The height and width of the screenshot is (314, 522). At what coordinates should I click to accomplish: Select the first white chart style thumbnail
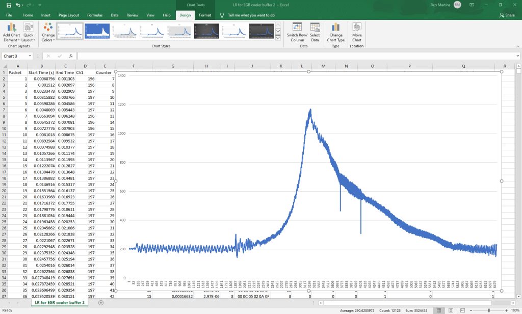[70, 31]
